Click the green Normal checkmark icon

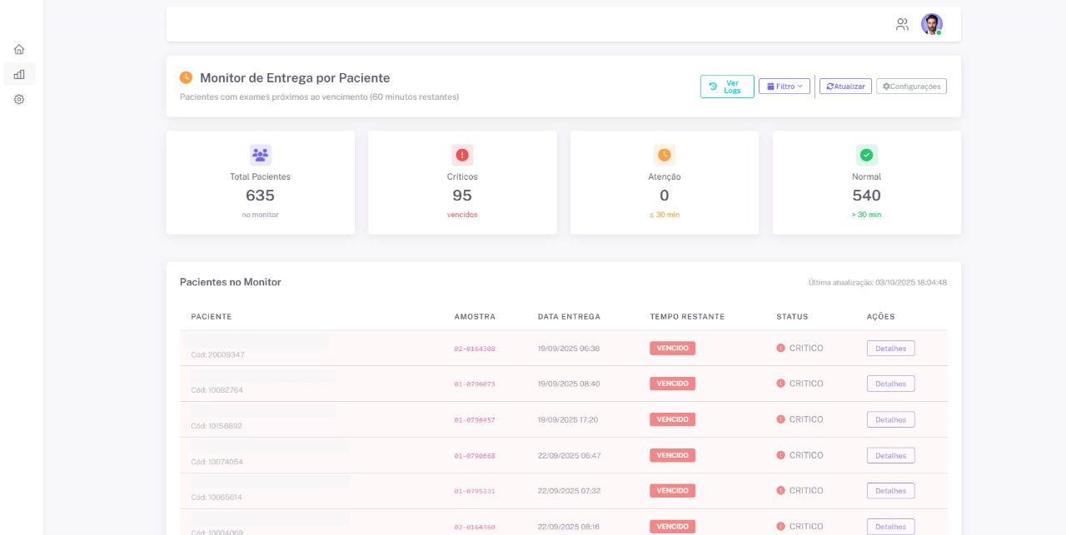(866, 155)
